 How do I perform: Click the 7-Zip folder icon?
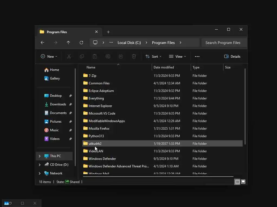point(85,75)
